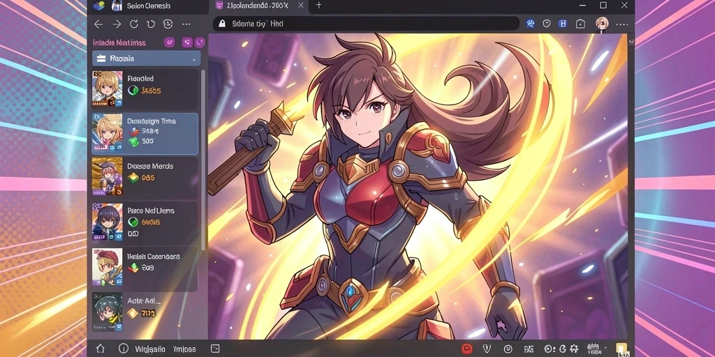Switch to the Saion Genesin tab
Image resolution: width=715 pixels, height=357 pixels.
[x=148, y=6]
